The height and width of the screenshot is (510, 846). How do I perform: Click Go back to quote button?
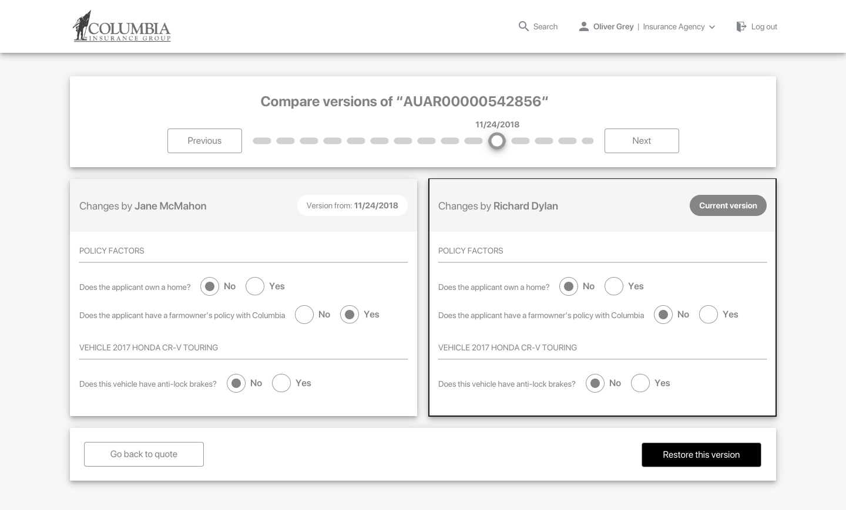coord(144,454)
